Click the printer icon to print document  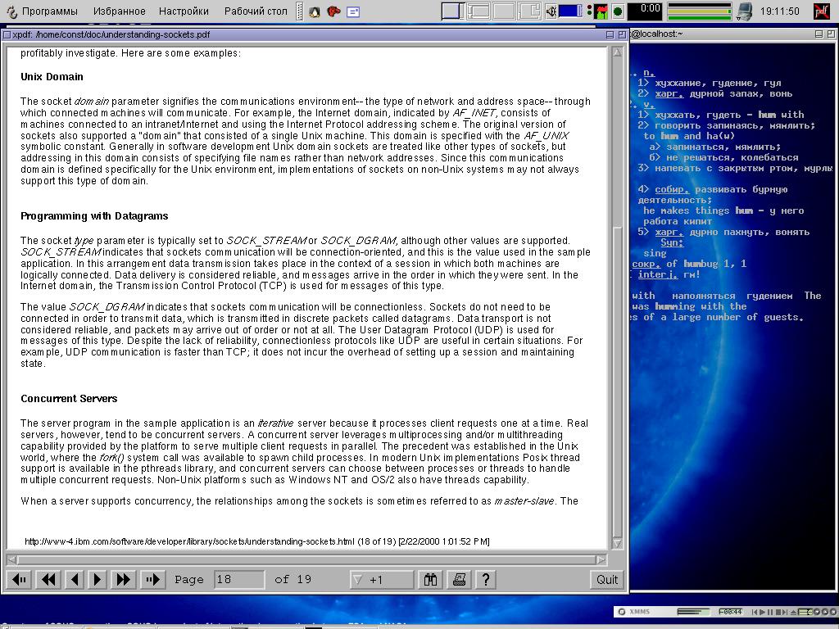click(459, 579)
